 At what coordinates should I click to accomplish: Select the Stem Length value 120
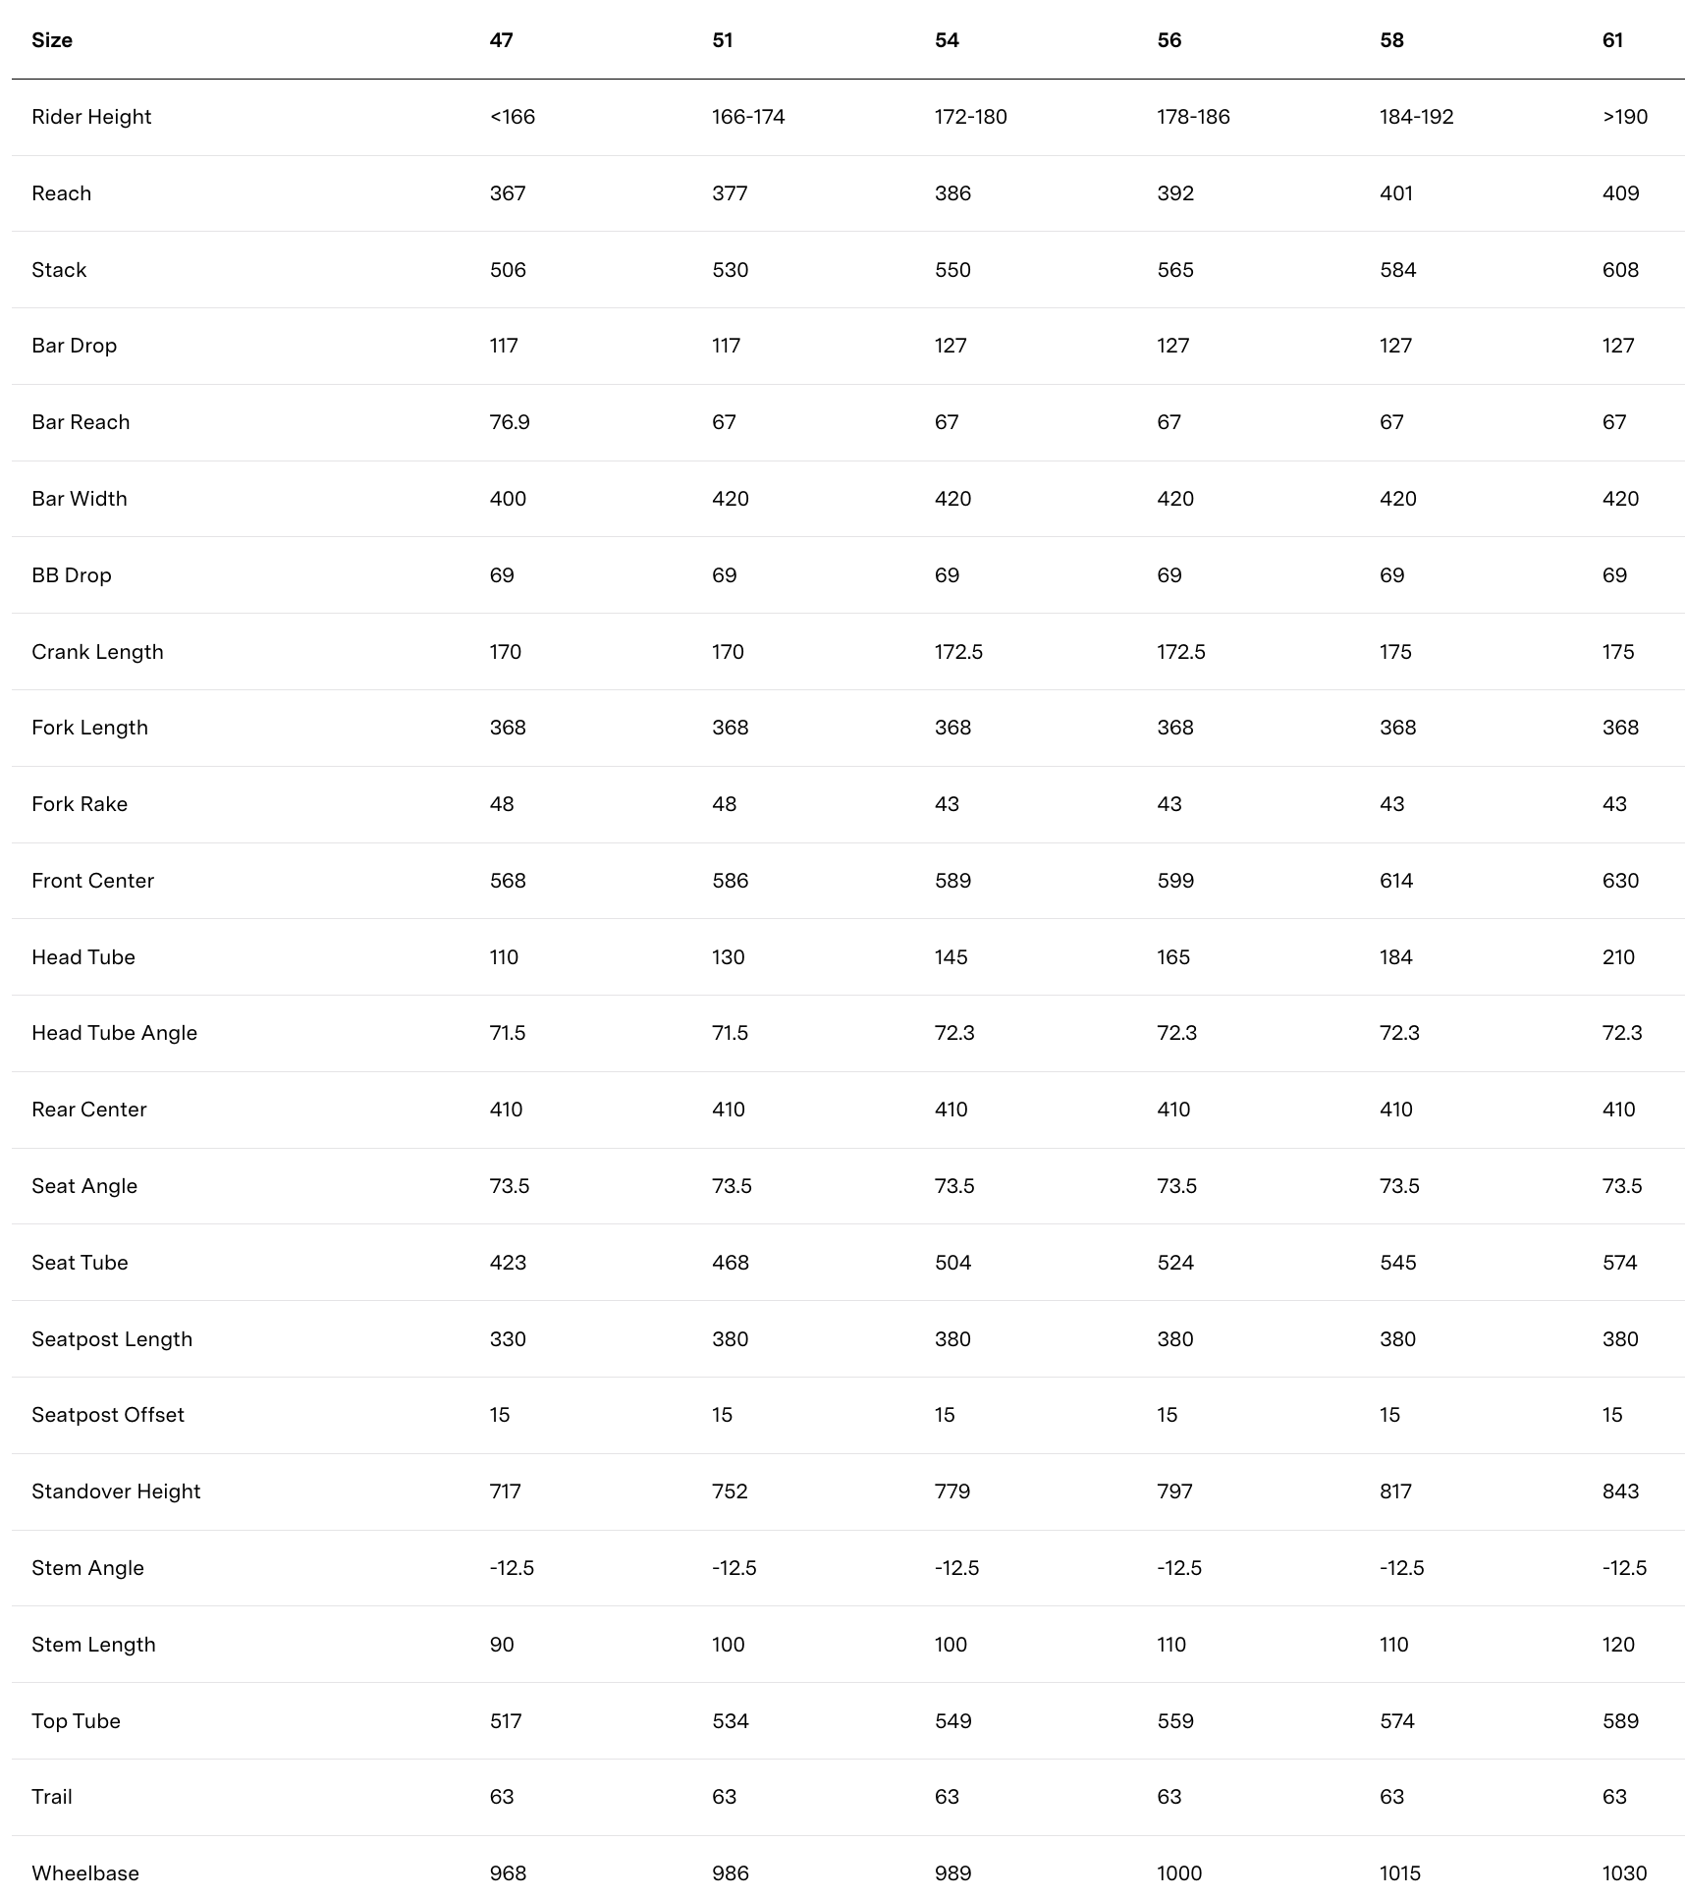tap(1618, 1645)
